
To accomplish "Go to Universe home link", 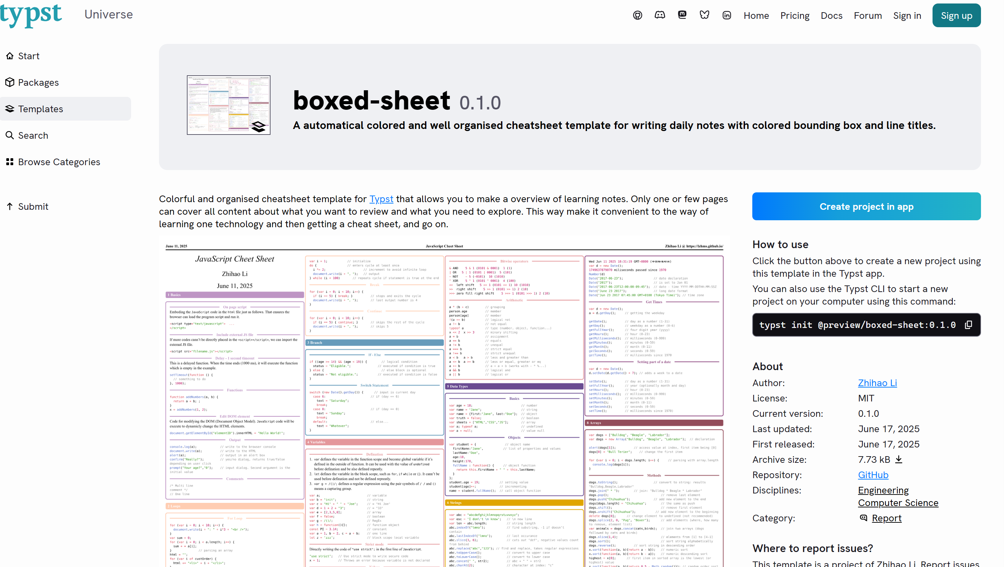I will pyautogui.click(x=108, y=14).
